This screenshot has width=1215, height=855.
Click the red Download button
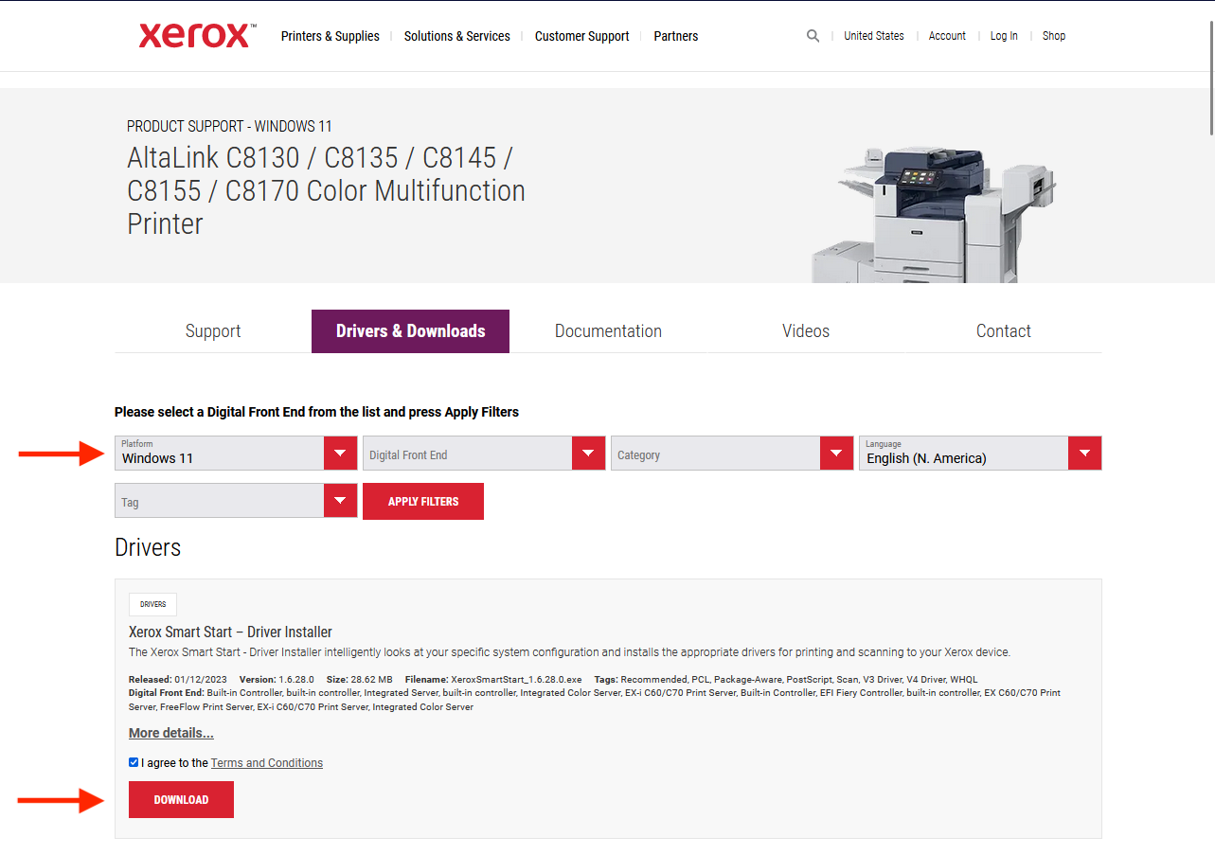pyautogui.click(x=181, y=800)
